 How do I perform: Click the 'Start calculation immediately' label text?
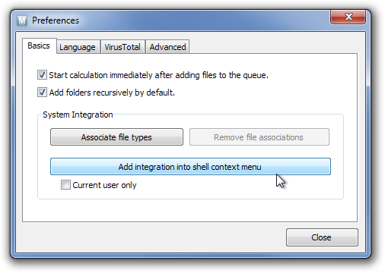159,75
